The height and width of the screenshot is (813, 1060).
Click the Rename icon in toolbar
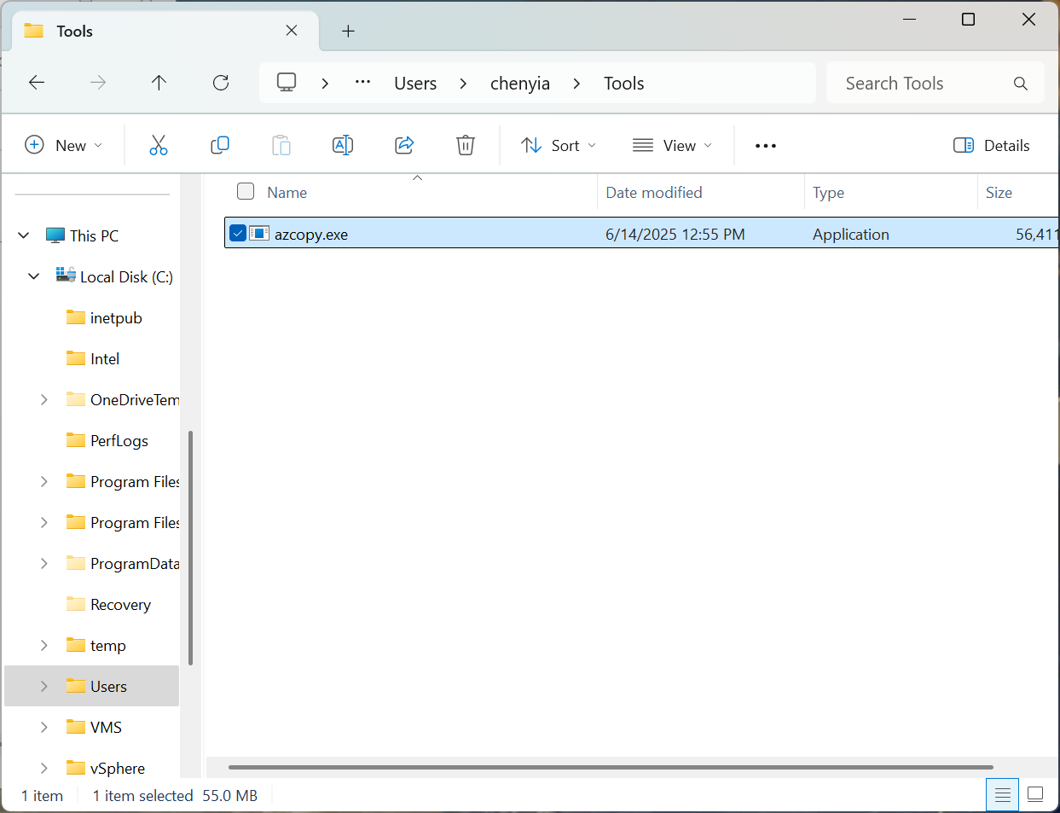pos(343,145)
